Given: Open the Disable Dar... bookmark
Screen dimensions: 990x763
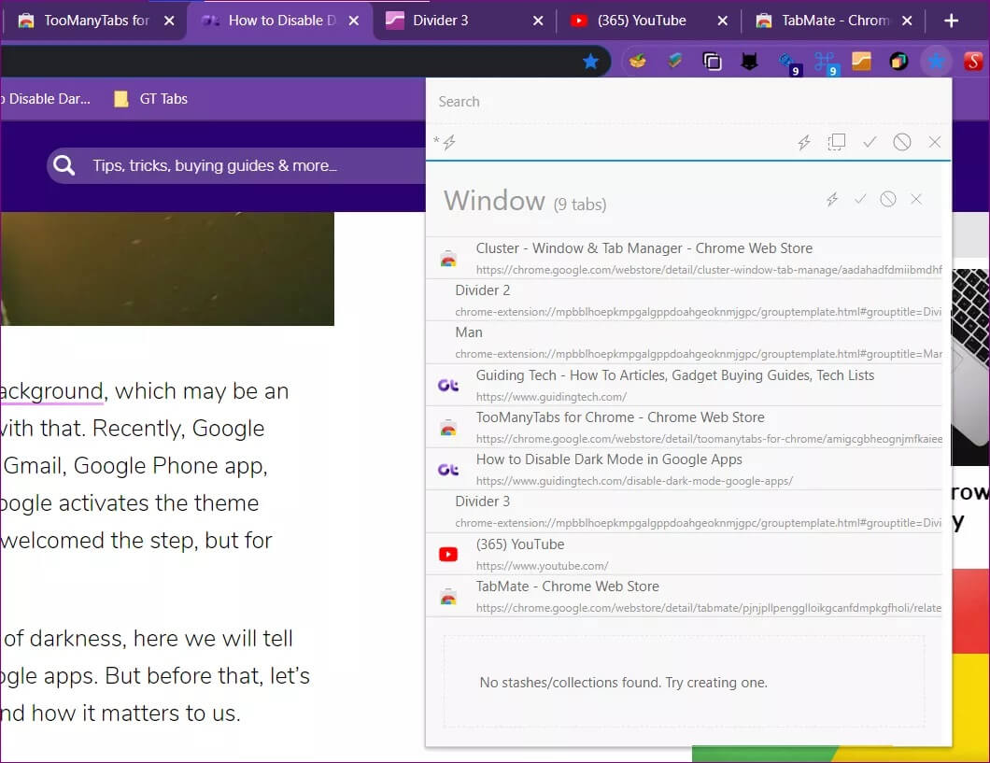Looking at the screenshot, I should click(x=46, y=99).
